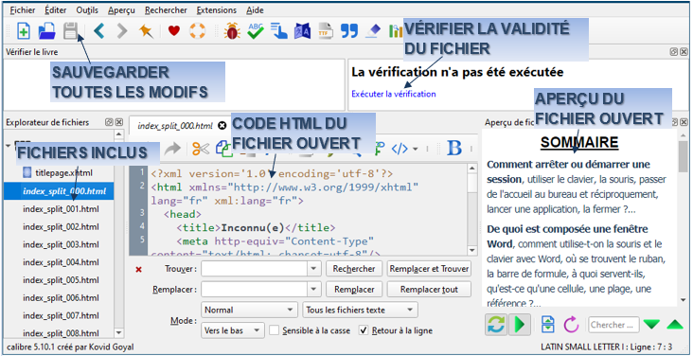This screenshot has width=693, height=356.
Task: Open the Remplacer history dropdown arrow
Action: 313,289
